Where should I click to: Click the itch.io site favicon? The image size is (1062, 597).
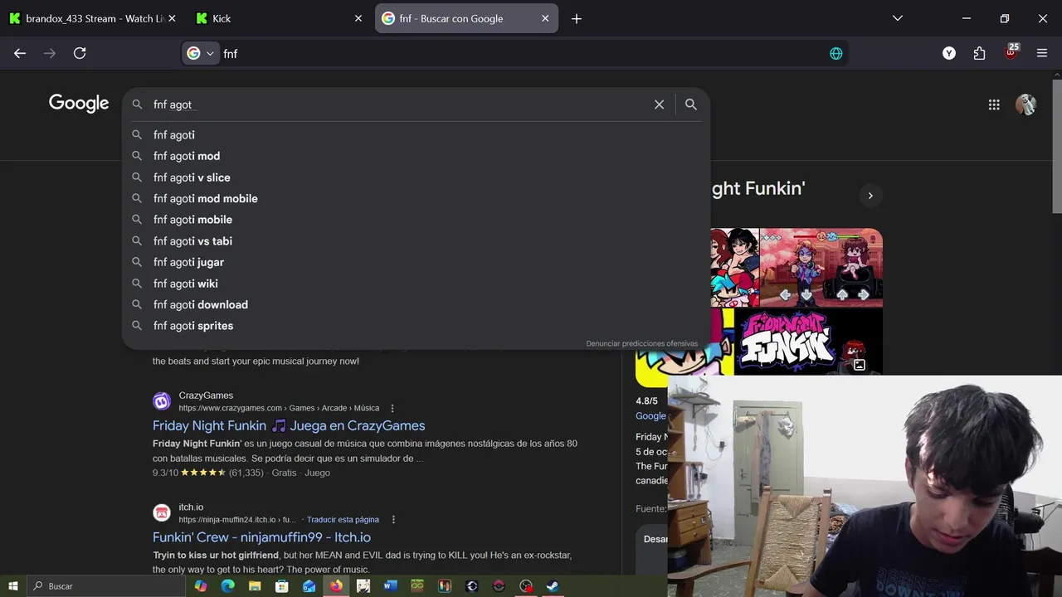[x=162, y=513]
